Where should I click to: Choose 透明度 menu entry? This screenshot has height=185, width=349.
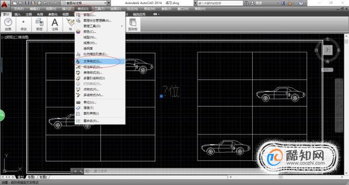click(100, 48)
